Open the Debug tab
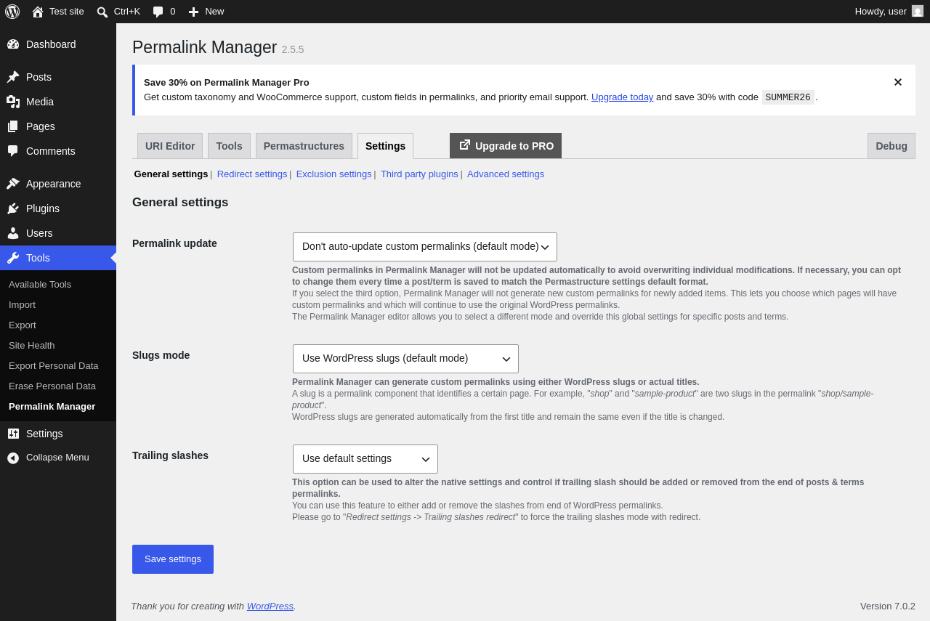 pyautogui.click(x=891, y=146)
